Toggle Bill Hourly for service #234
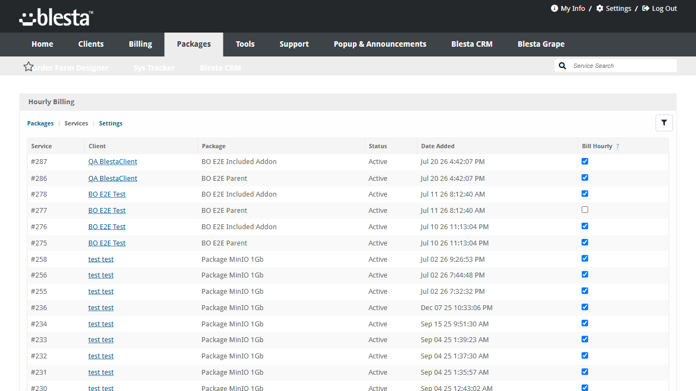This screenshot has width=696, height=391. pos(585,323)
